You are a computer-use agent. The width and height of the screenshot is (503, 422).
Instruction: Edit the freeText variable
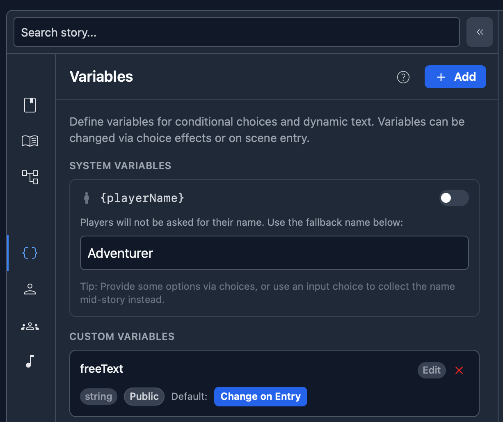click(x=432, y=370)
